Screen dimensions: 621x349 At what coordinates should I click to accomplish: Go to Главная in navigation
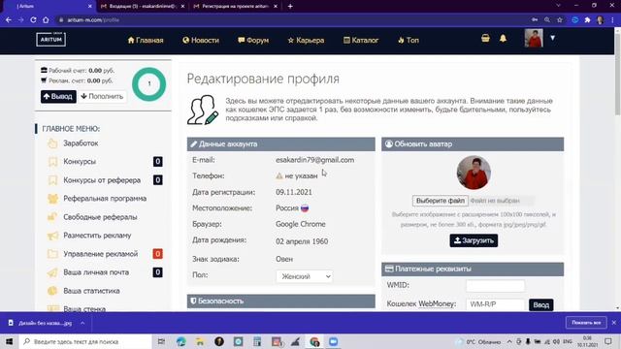click(146, 40)
